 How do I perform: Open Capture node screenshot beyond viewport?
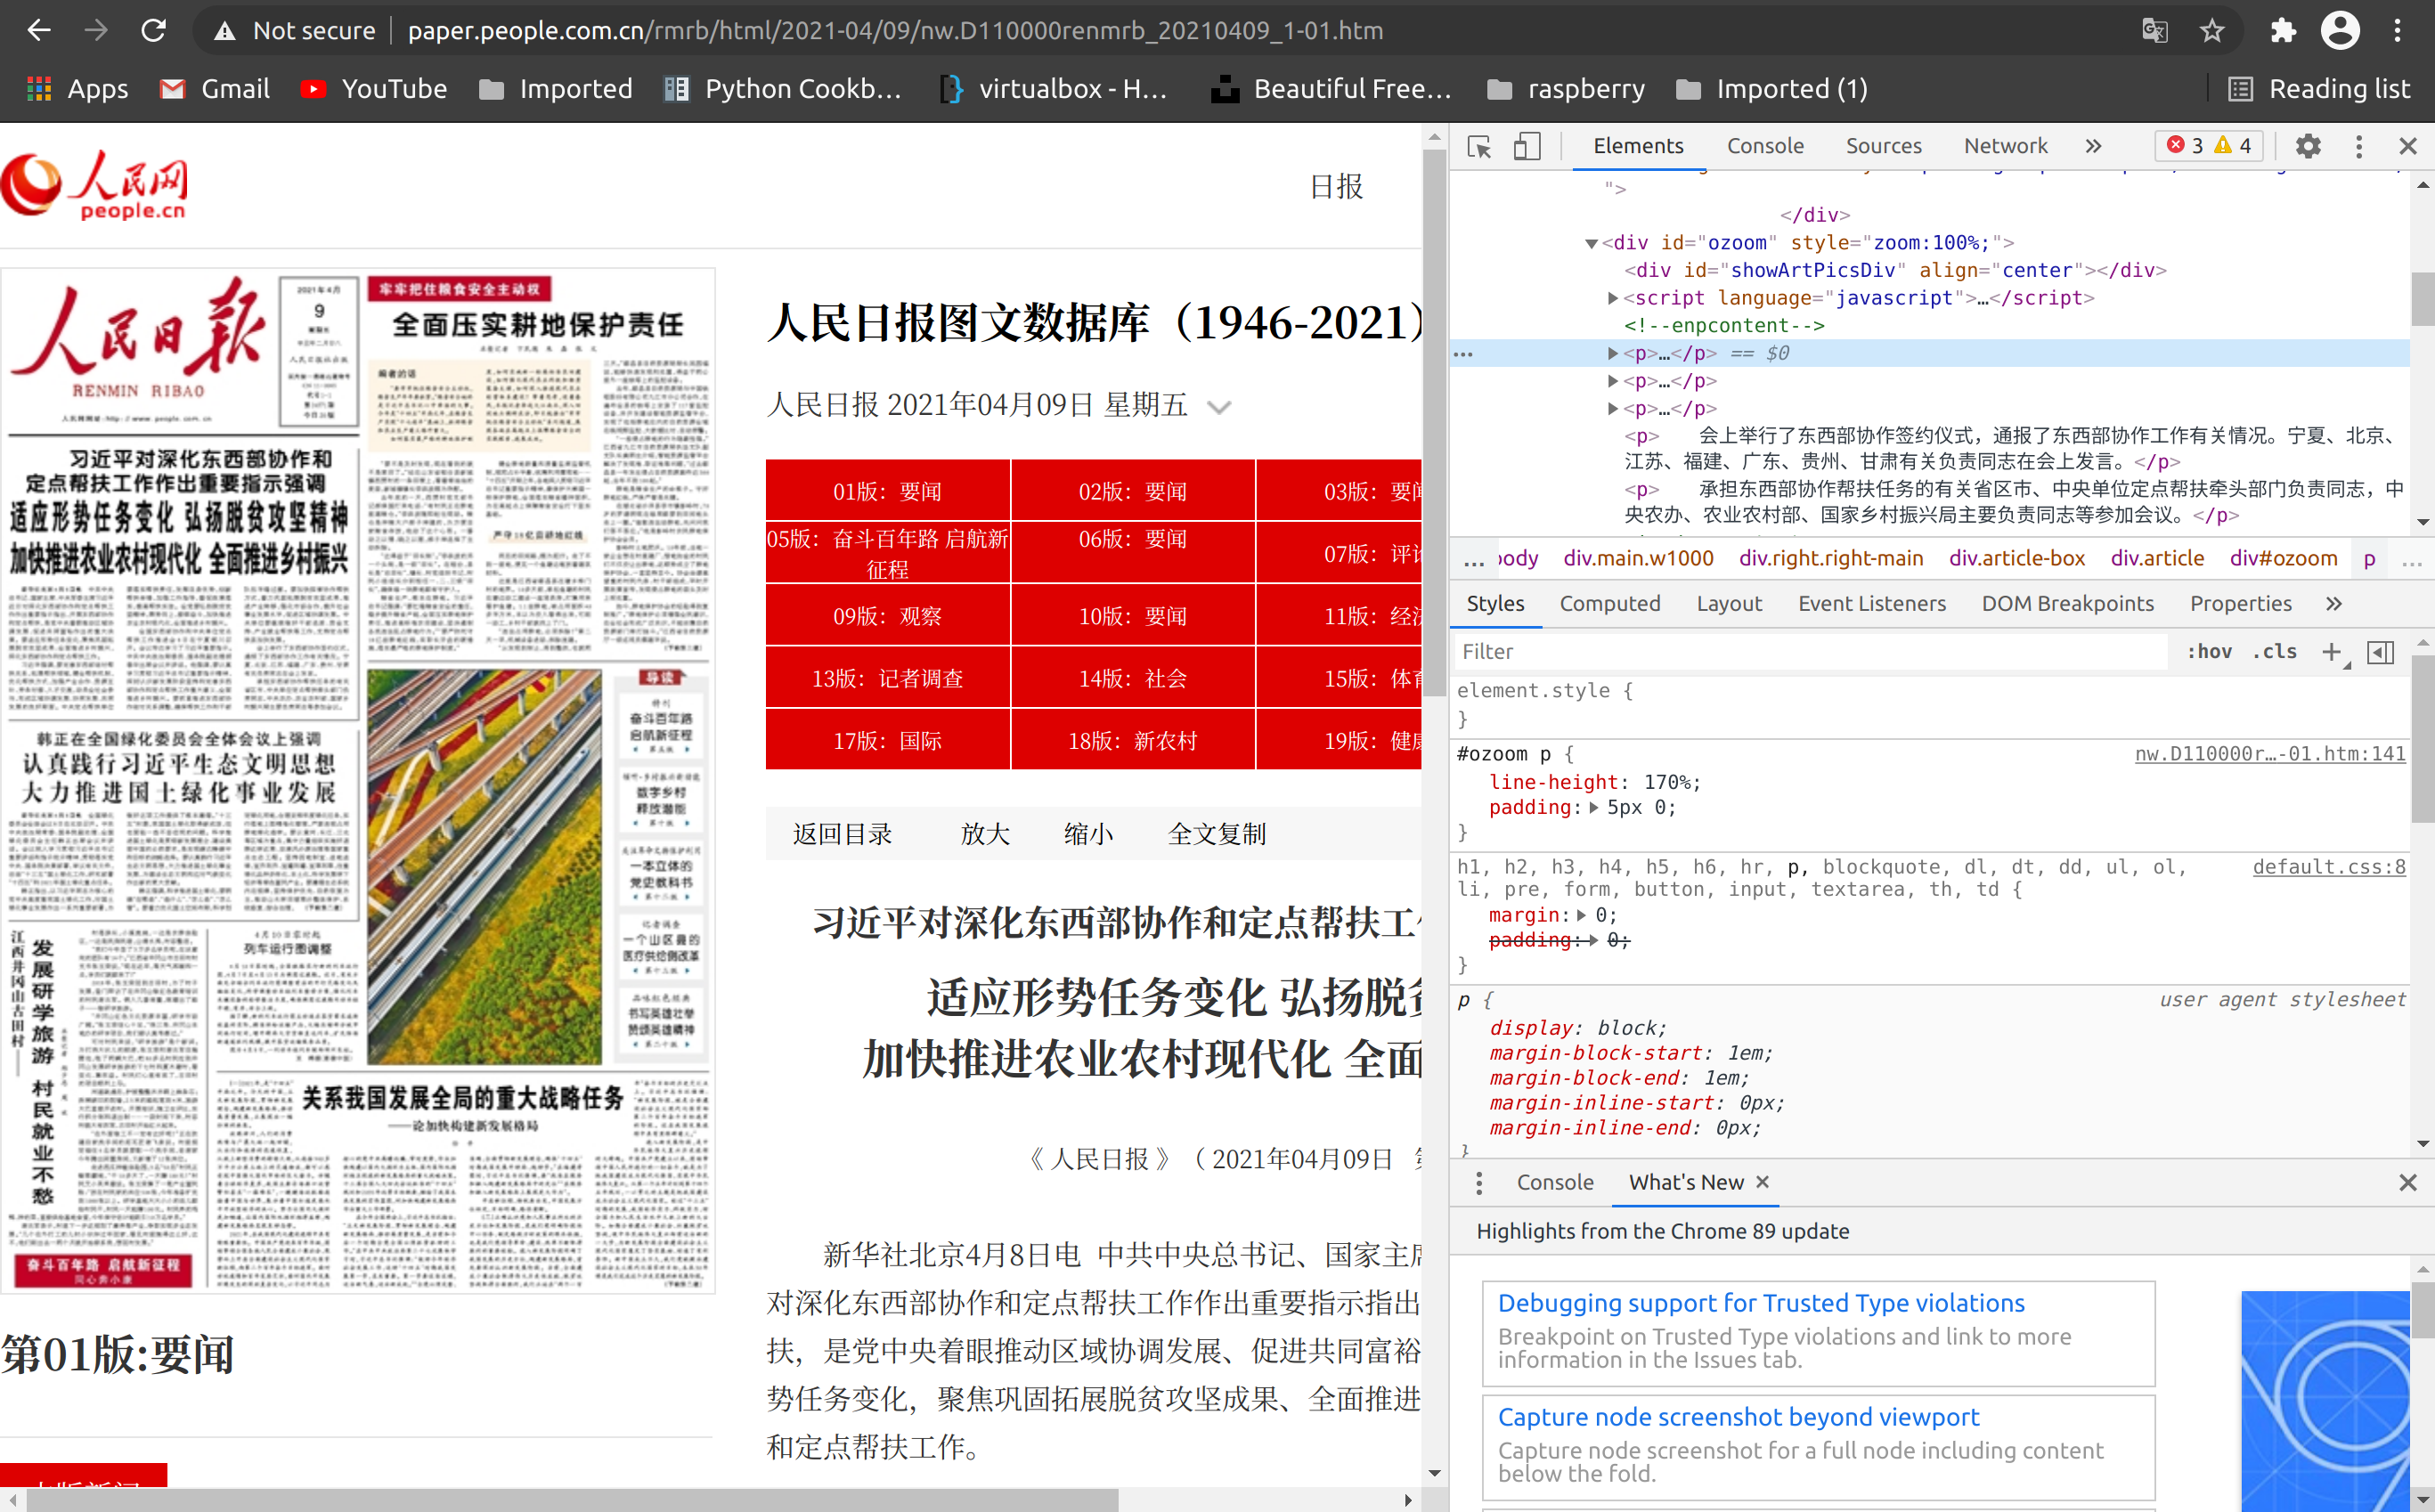click(1738, 1417)
